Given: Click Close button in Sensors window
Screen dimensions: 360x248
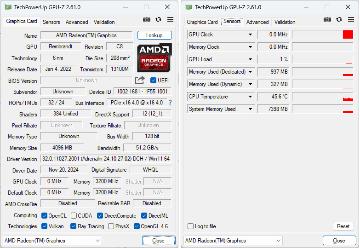Looking at the screenshot, I should tap(339, 241).
